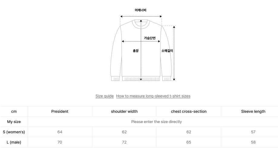The height and width of the screenshot is (149, 278).
Task: Click the Sleeve length column header
Action: point(253,112)
